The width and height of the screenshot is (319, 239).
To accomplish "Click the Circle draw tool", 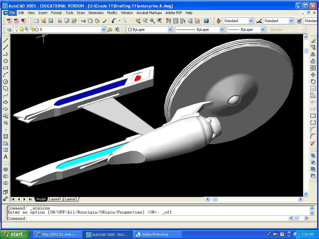I will click(6, 82).
